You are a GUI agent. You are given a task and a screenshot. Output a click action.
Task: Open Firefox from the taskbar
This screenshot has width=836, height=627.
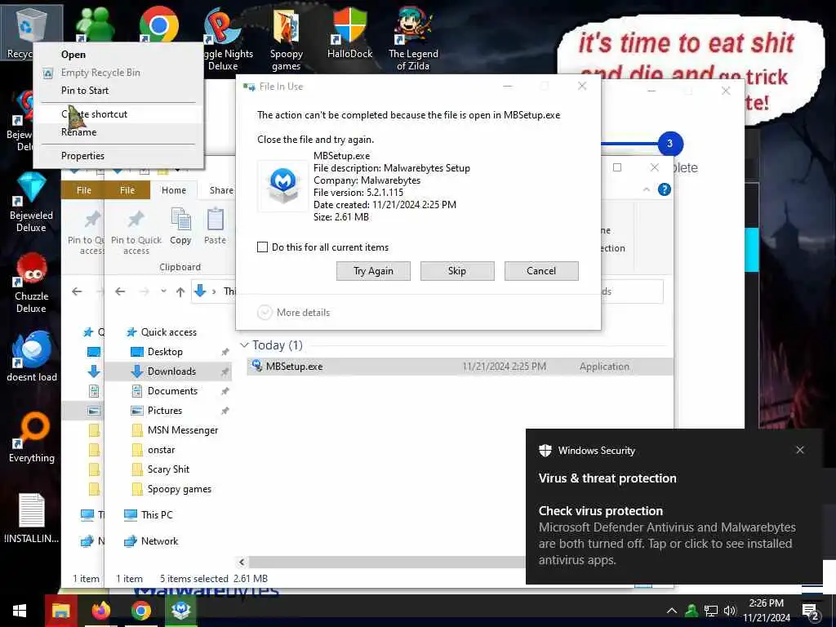(x=100, y=611)
